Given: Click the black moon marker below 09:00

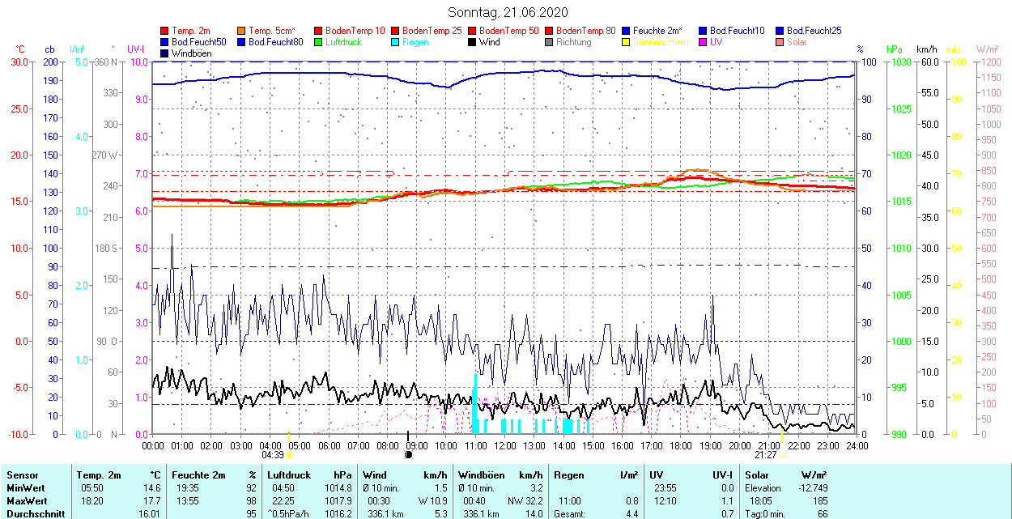Looking at the screenshot, I should (408, 455).
